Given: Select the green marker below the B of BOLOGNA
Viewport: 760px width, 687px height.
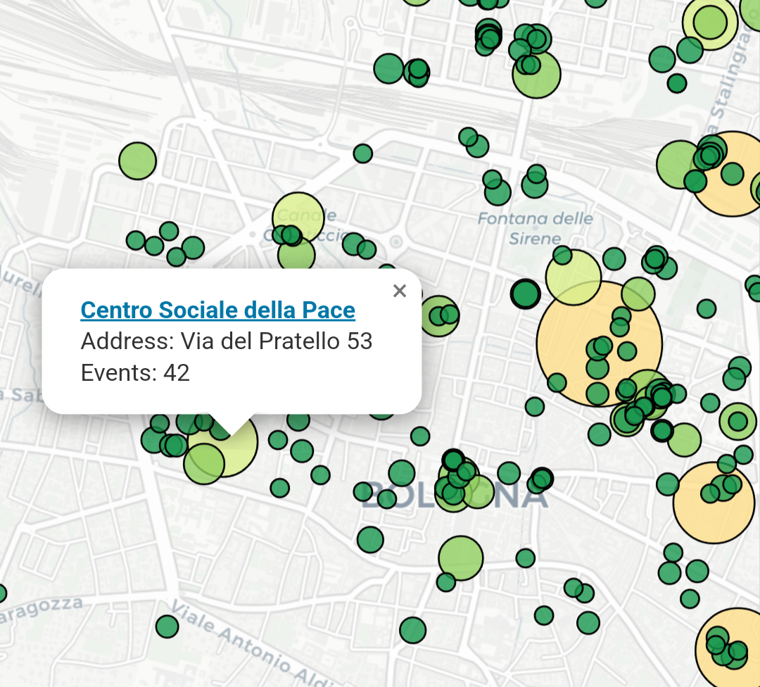Looking at the screenshot, I should 370,540.
